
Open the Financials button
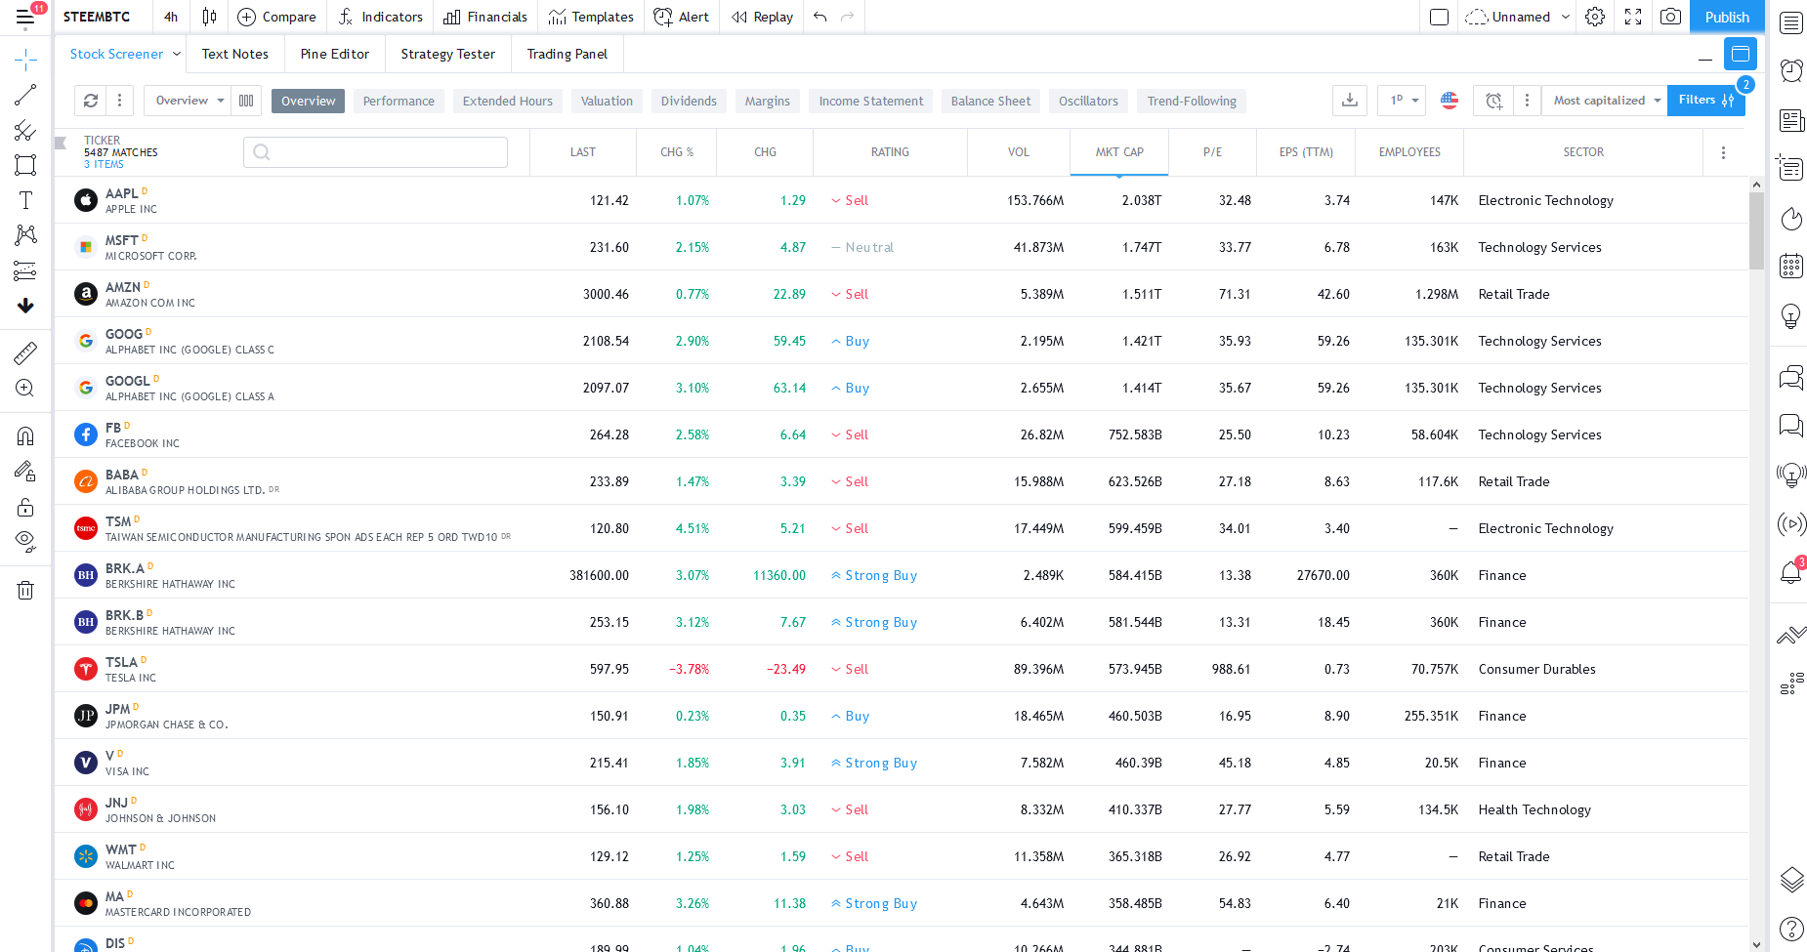coord(485,17)
